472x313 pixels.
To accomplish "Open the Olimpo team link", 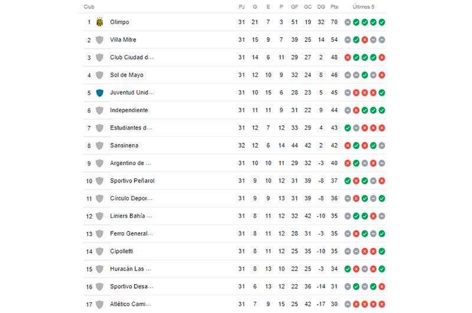I will (x=120, y=22).
